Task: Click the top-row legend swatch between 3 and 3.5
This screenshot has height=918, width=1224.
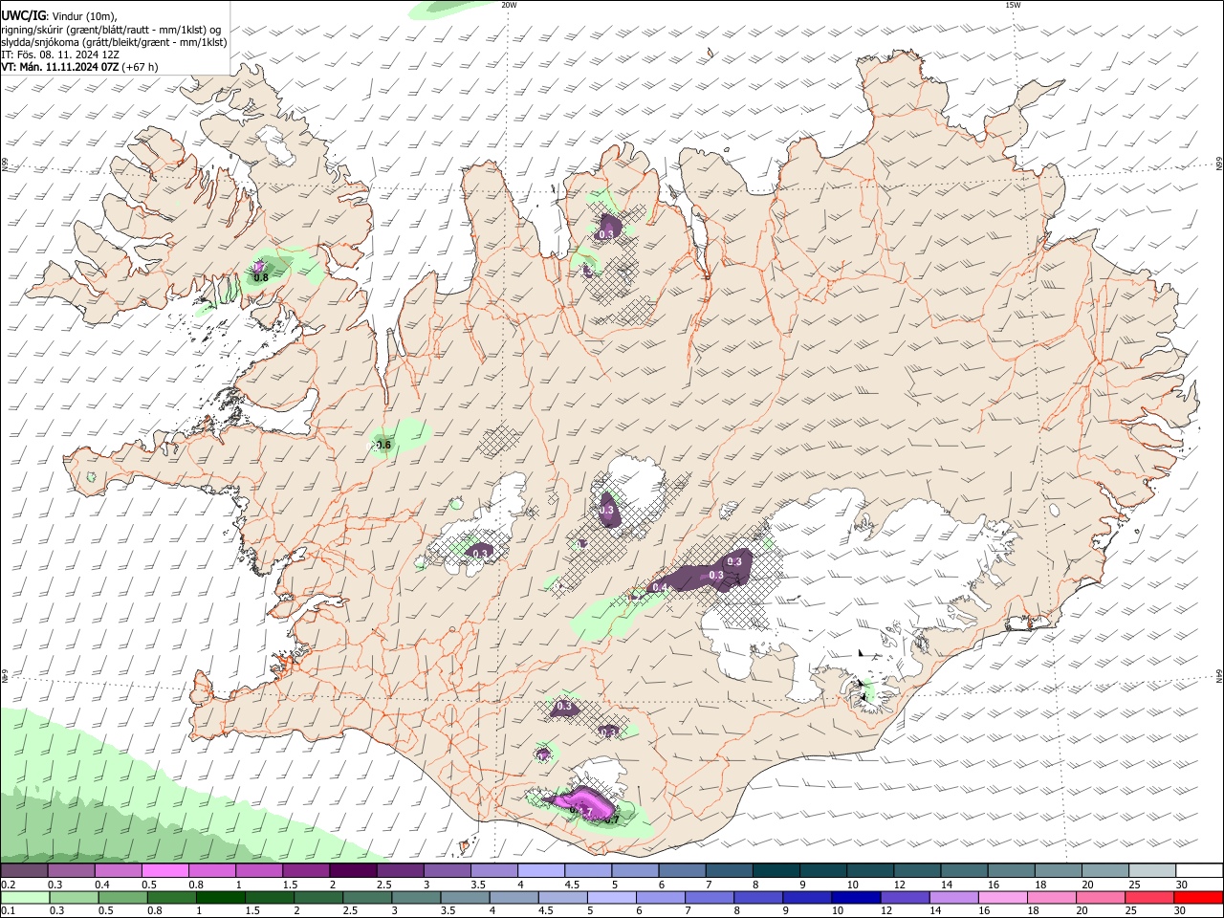Action: pos(447,871)
